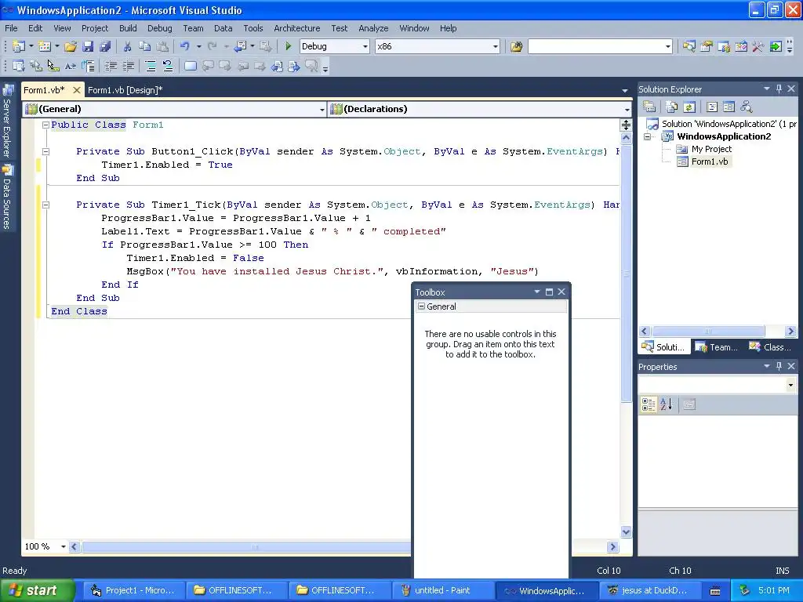The image size is (803, 602).
Task: Undo the last action with the Undo icon
Action: [184, 46]
